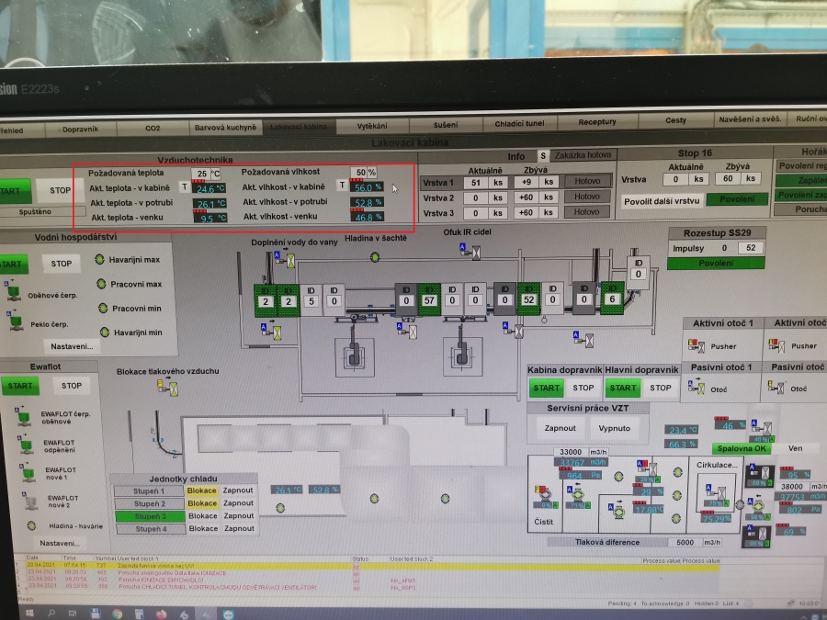Click the Oběhové čerp. pump icon
The width and height of the screenshot is (827, 620).
[x=14, y=292]
